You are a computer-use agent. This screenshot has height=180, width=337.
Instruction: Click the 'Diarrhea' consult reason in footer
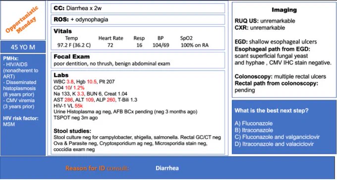[x=167, y=168]
